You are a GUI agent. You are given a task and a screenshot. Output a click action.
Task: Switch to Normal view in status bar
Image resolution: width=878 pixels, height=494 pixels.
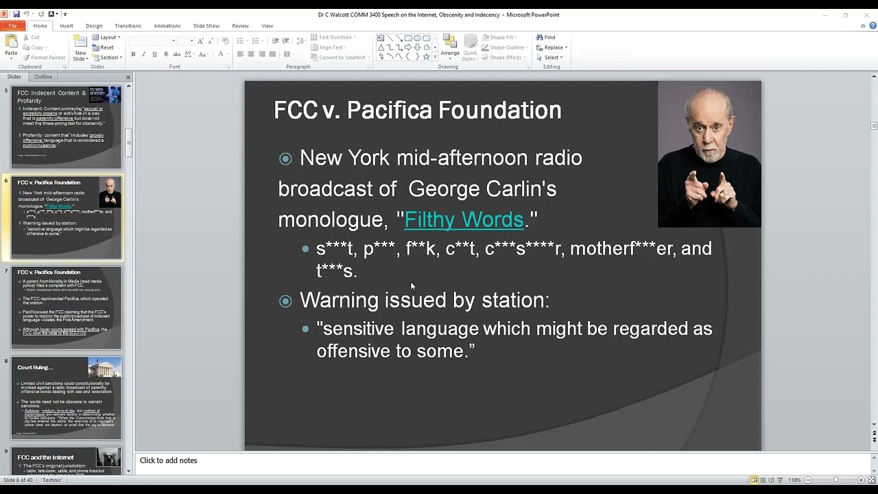[x=755, y=480]
